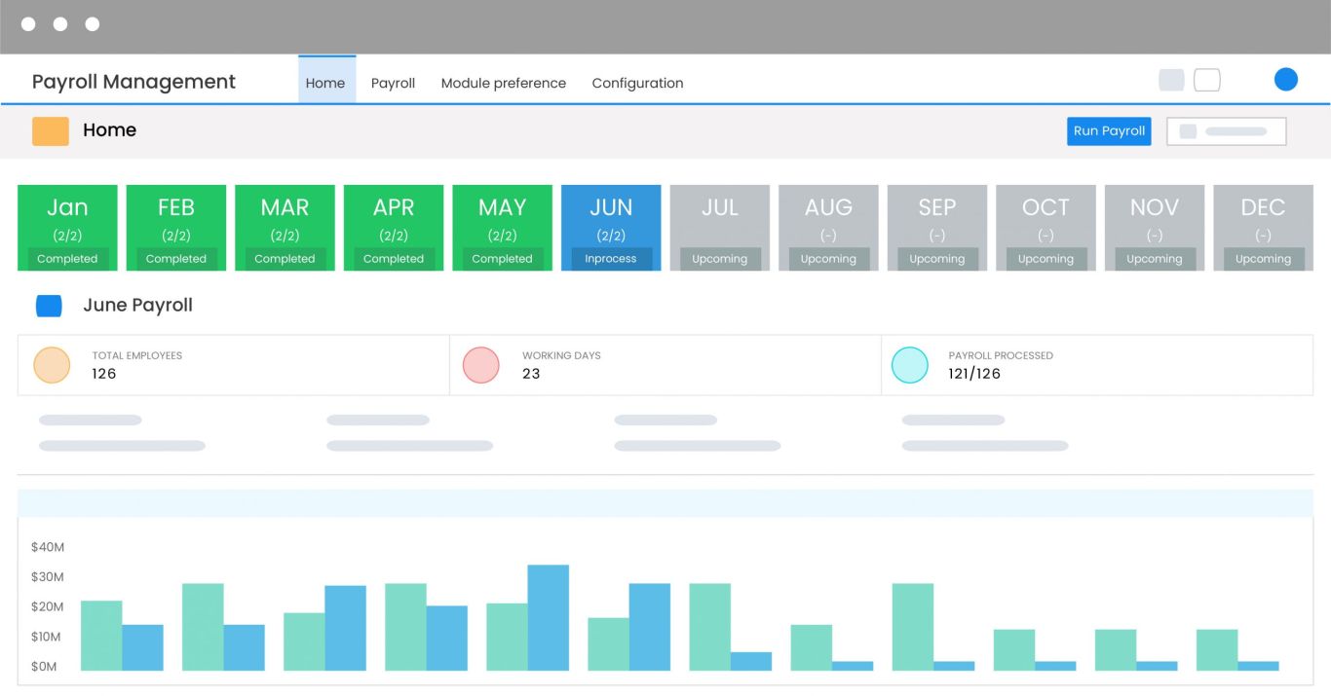Click the Working Days icon
This screenshot has height=696, width=1331.
click(480, 364)
